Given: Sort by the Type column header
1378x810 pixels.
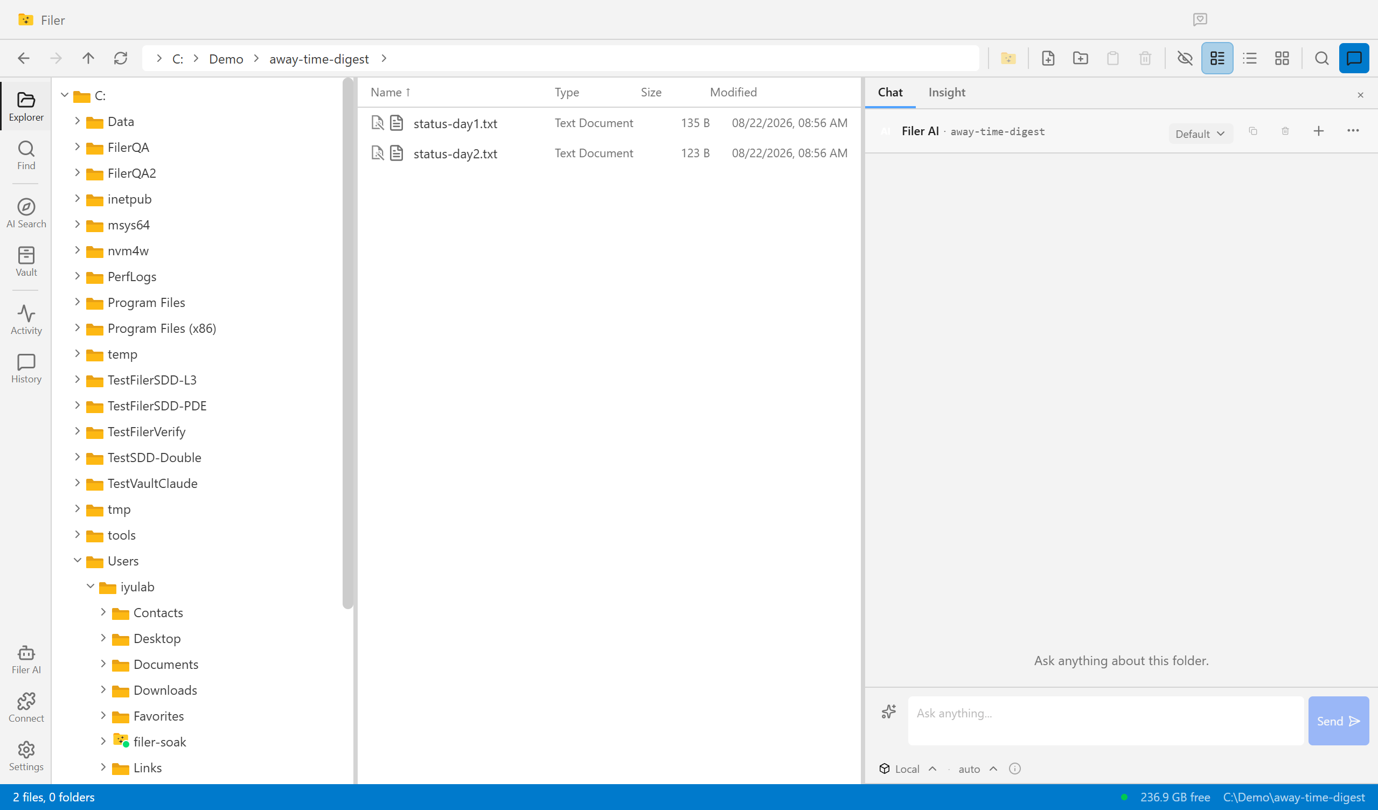Looking at the screenshot, I should (567, 93).
